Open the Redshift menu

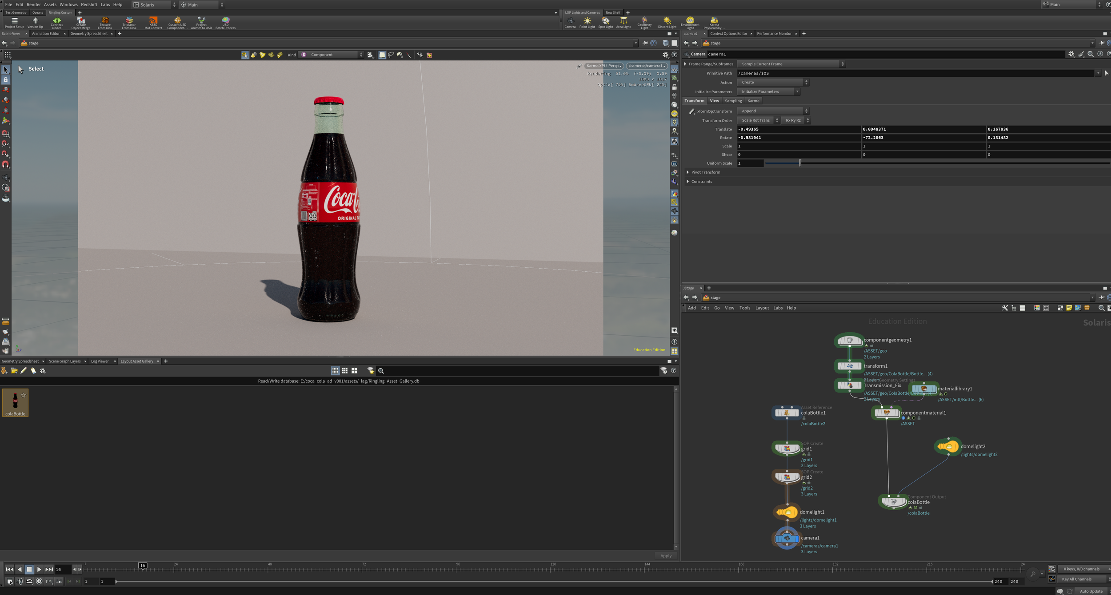point(89,4)
